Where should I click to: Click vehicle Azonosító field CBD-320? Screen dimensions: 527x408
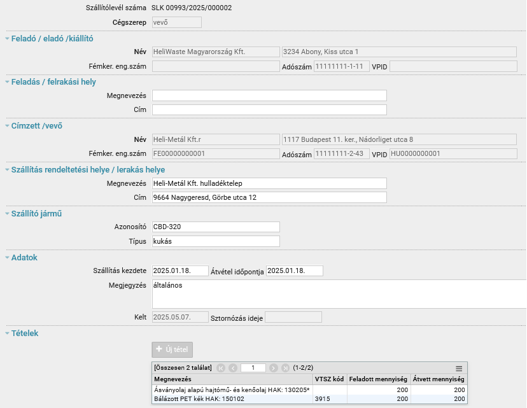216,227
